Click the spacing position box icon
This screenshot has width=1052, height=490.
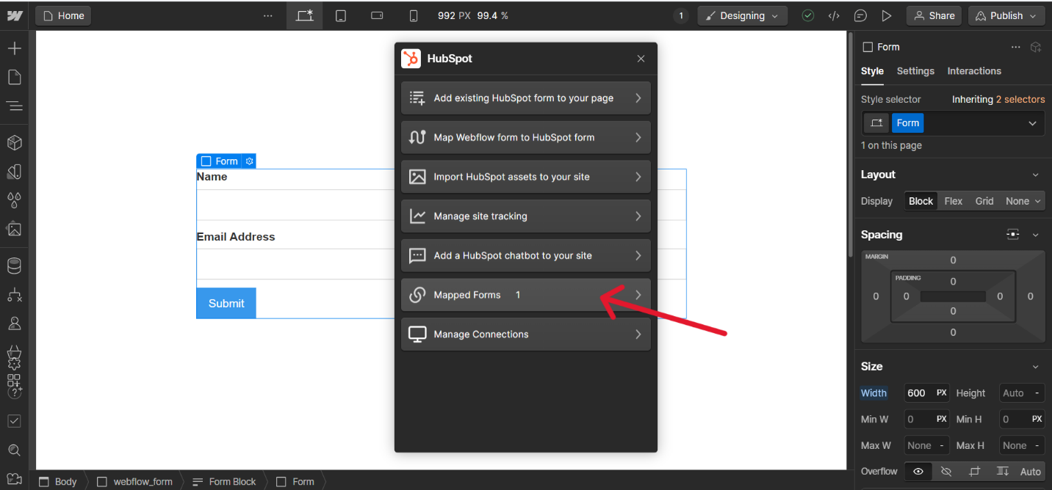[1013, 235]
